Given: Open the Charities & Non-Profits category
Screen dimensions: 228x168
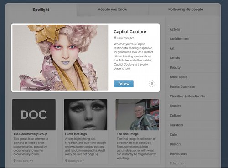Looking at the screenshot, I should pos(193,96).
